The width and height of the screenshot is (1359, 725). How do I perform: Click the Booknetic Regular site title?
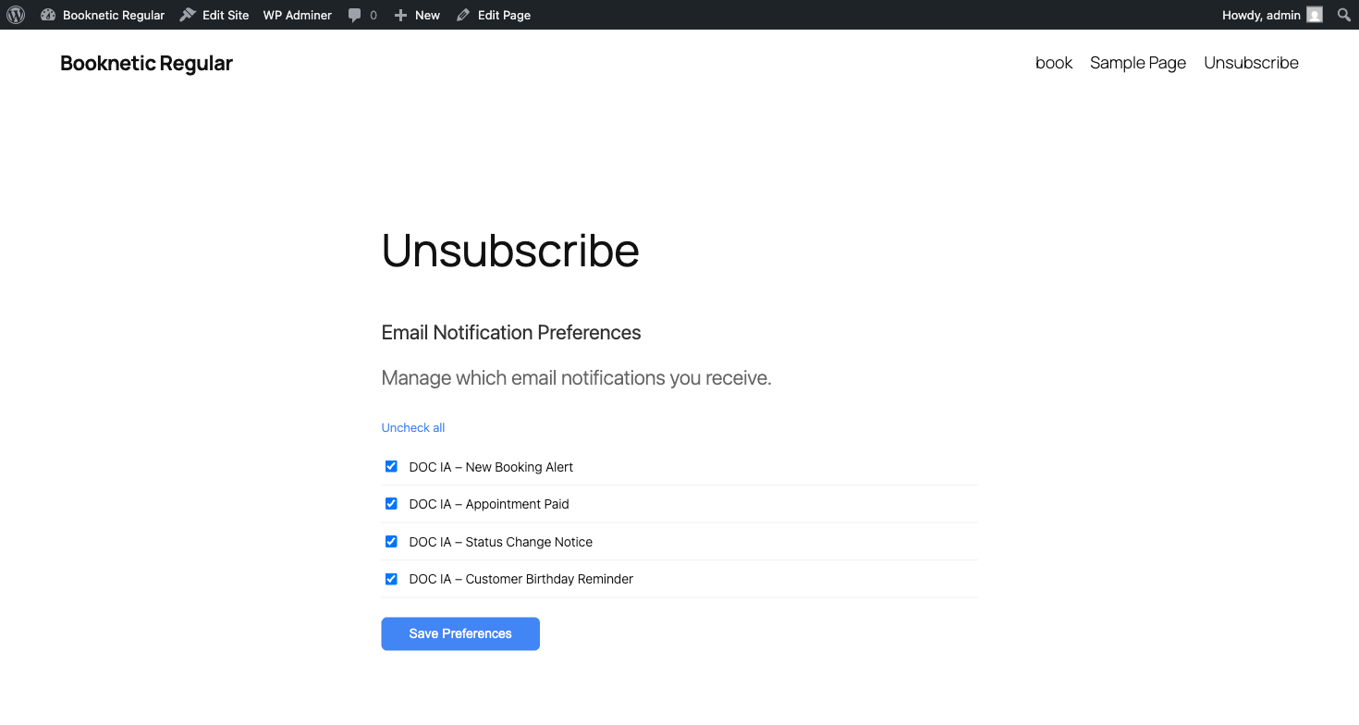tap(146, 63)
